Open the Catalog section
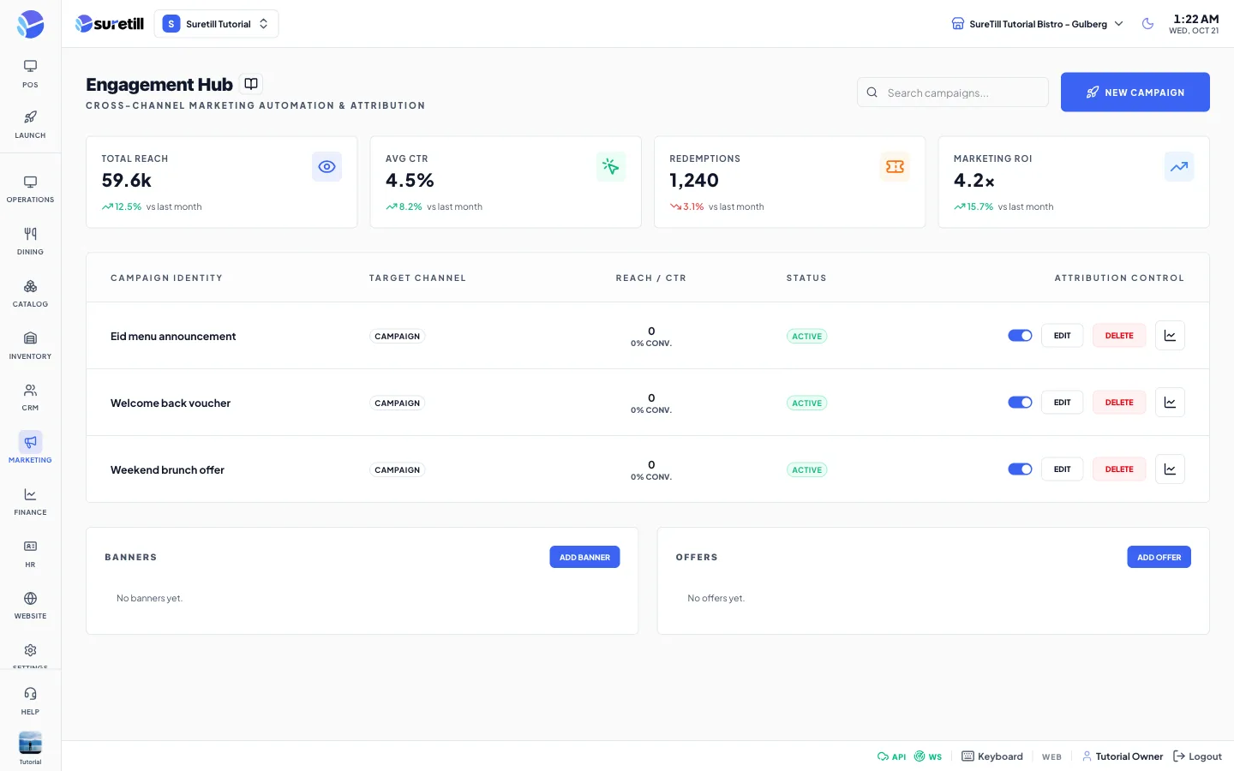Screen dimensions: 1234x771 [30, 294]
